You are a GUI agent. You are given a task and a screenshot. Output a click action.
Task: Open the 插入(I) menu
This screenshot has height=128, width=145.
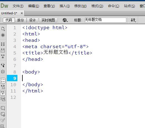click(x=65, y=6)
